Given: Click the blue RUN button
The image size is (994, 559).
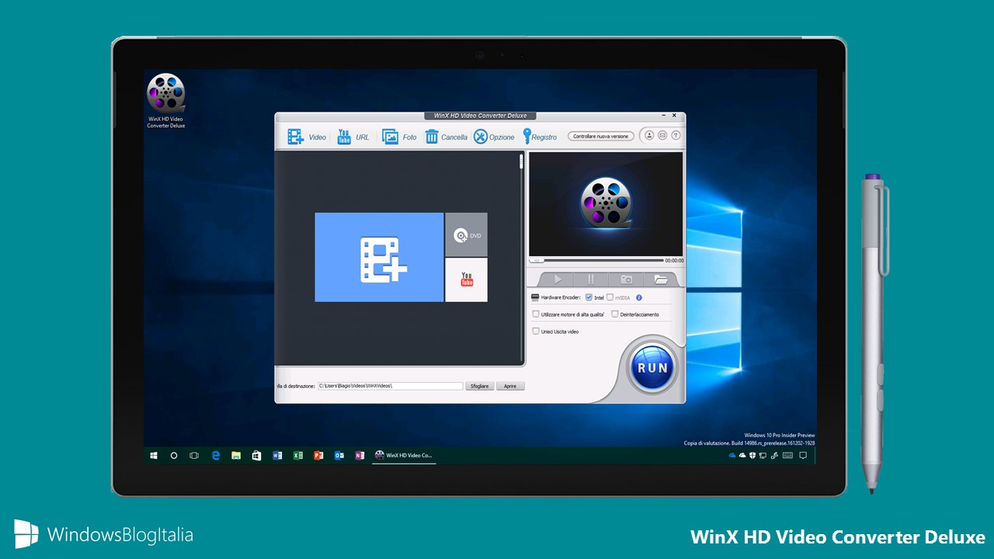Looking at the screenshot, I should [x=652, y=368].
